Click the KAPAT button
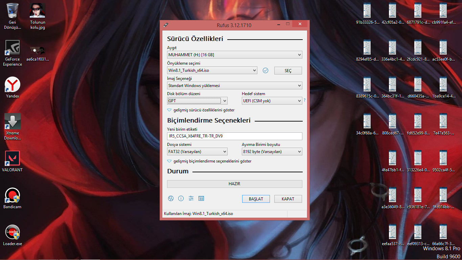Image resolution: width=462 pixels, height=260 pixels. click(288, 199)
